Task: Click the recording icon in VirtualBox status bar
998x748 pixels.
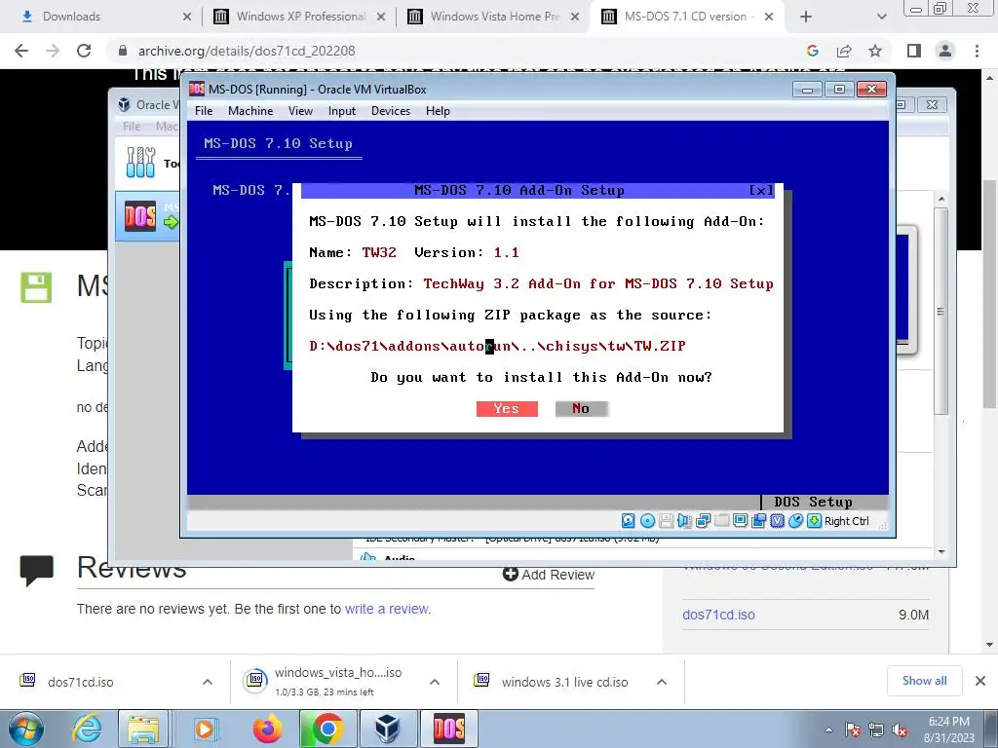Action: [758, 521]
